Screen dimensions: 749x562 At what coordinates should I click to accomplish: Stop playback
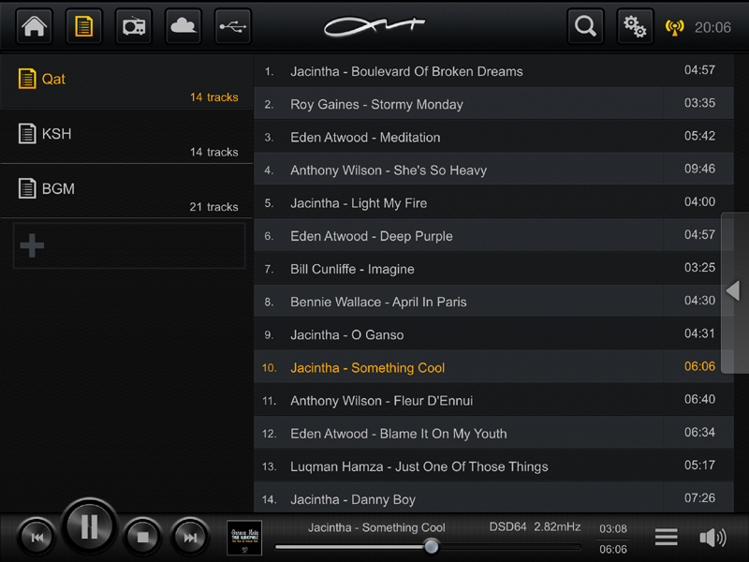[x=143, y=537]
